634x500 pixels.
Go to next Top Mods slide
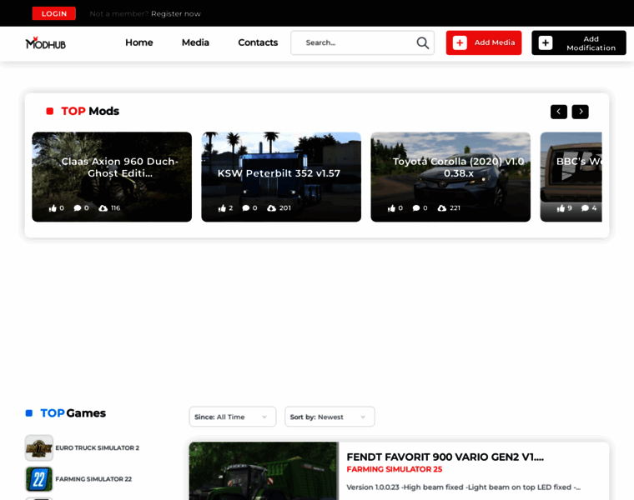[580, 112]
